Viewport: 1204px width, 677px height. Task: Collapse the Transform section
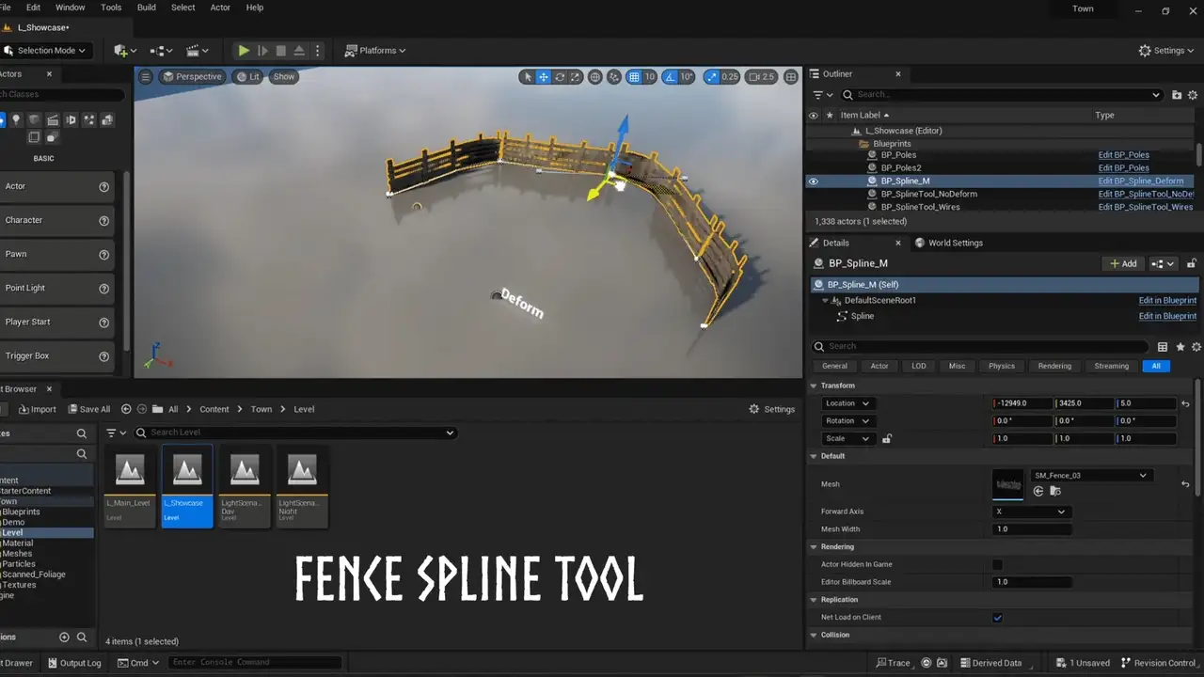(815, 386)
